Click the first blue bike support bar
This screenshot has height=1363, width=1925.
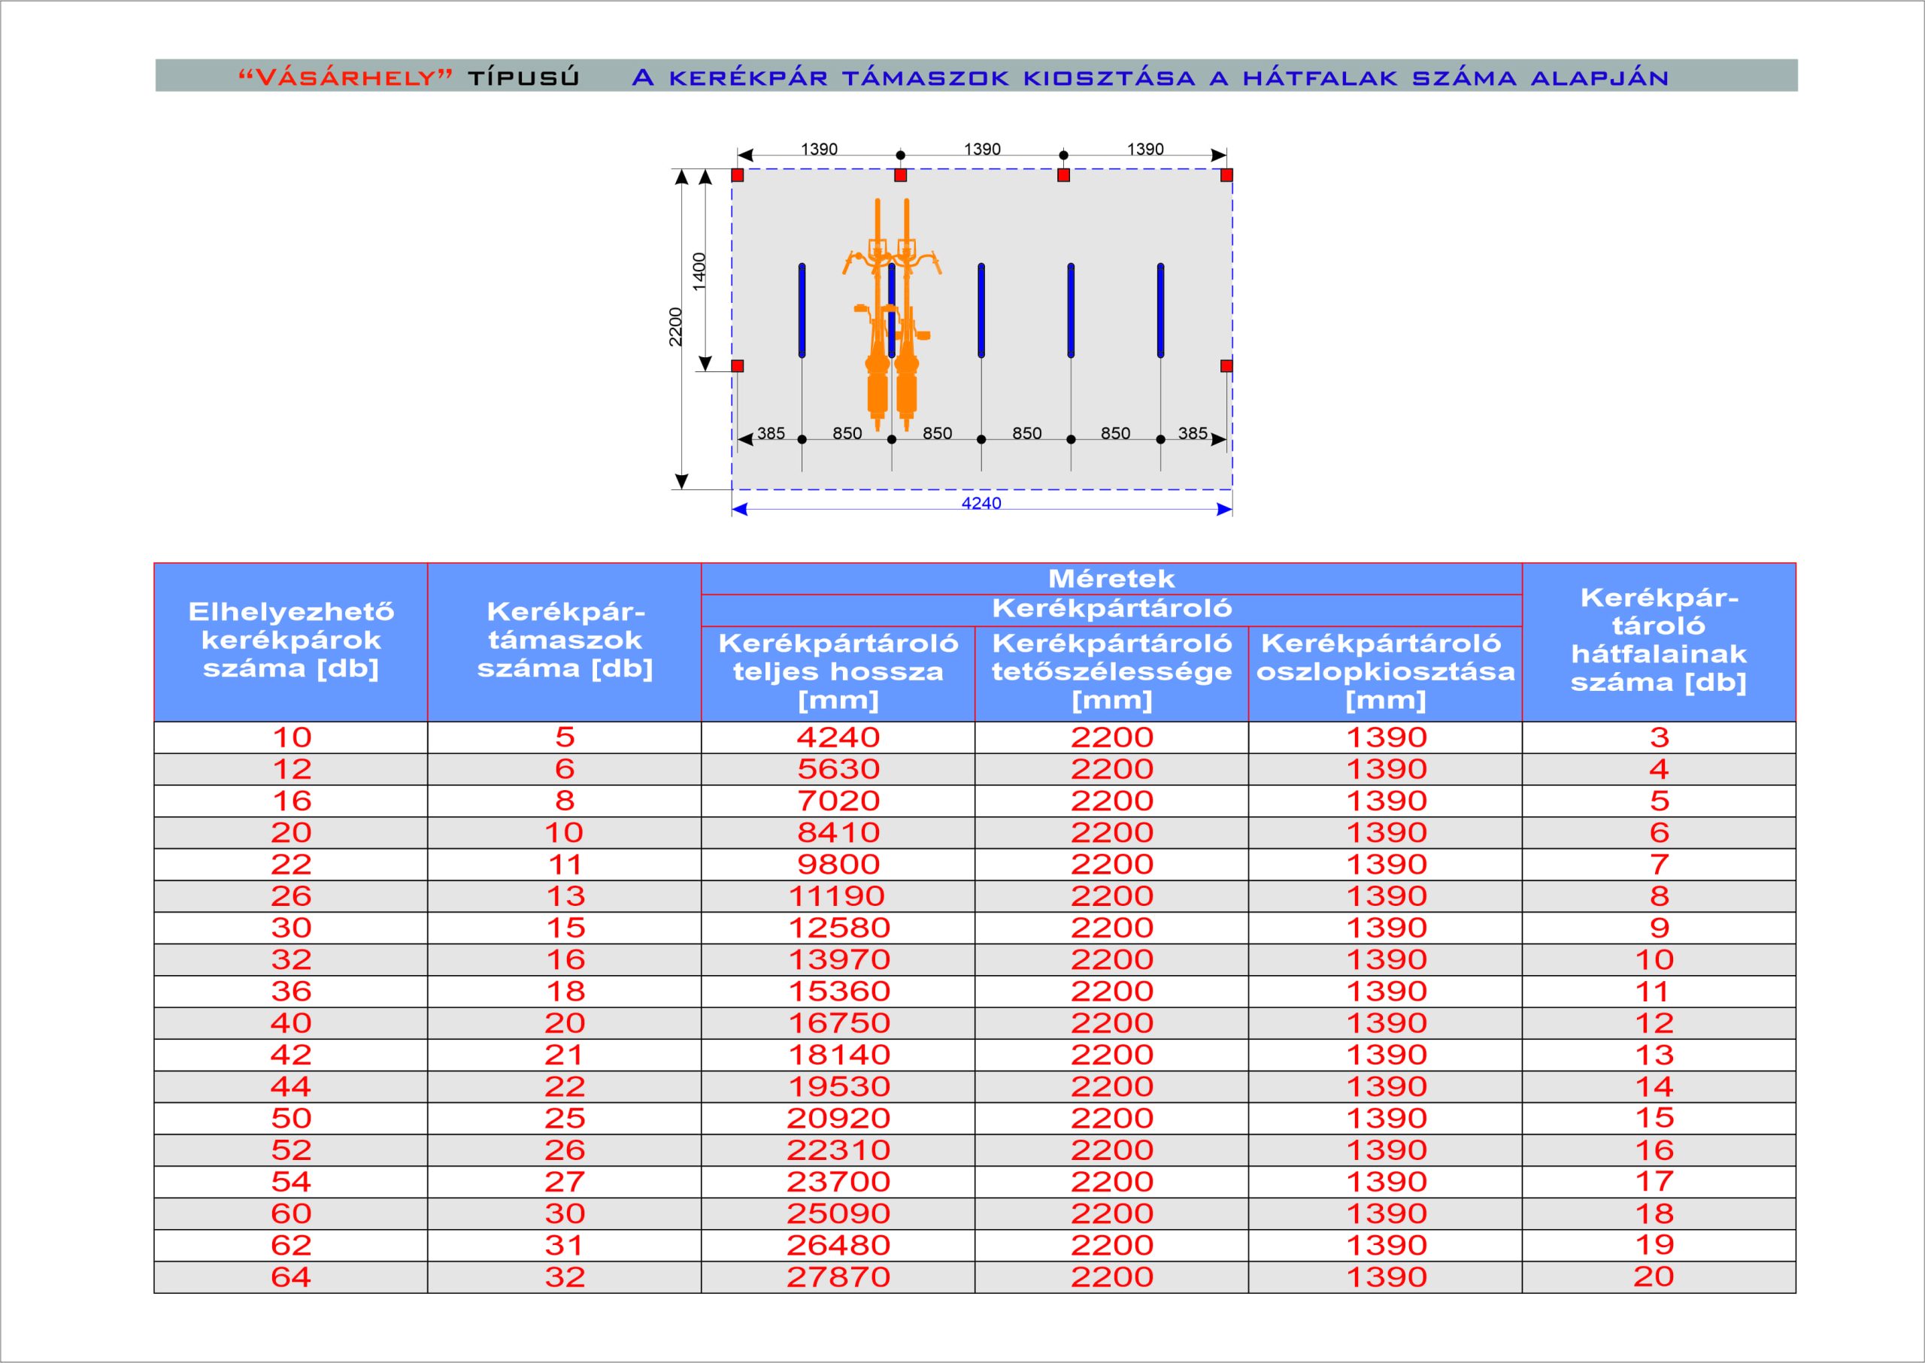pos(802,310)
